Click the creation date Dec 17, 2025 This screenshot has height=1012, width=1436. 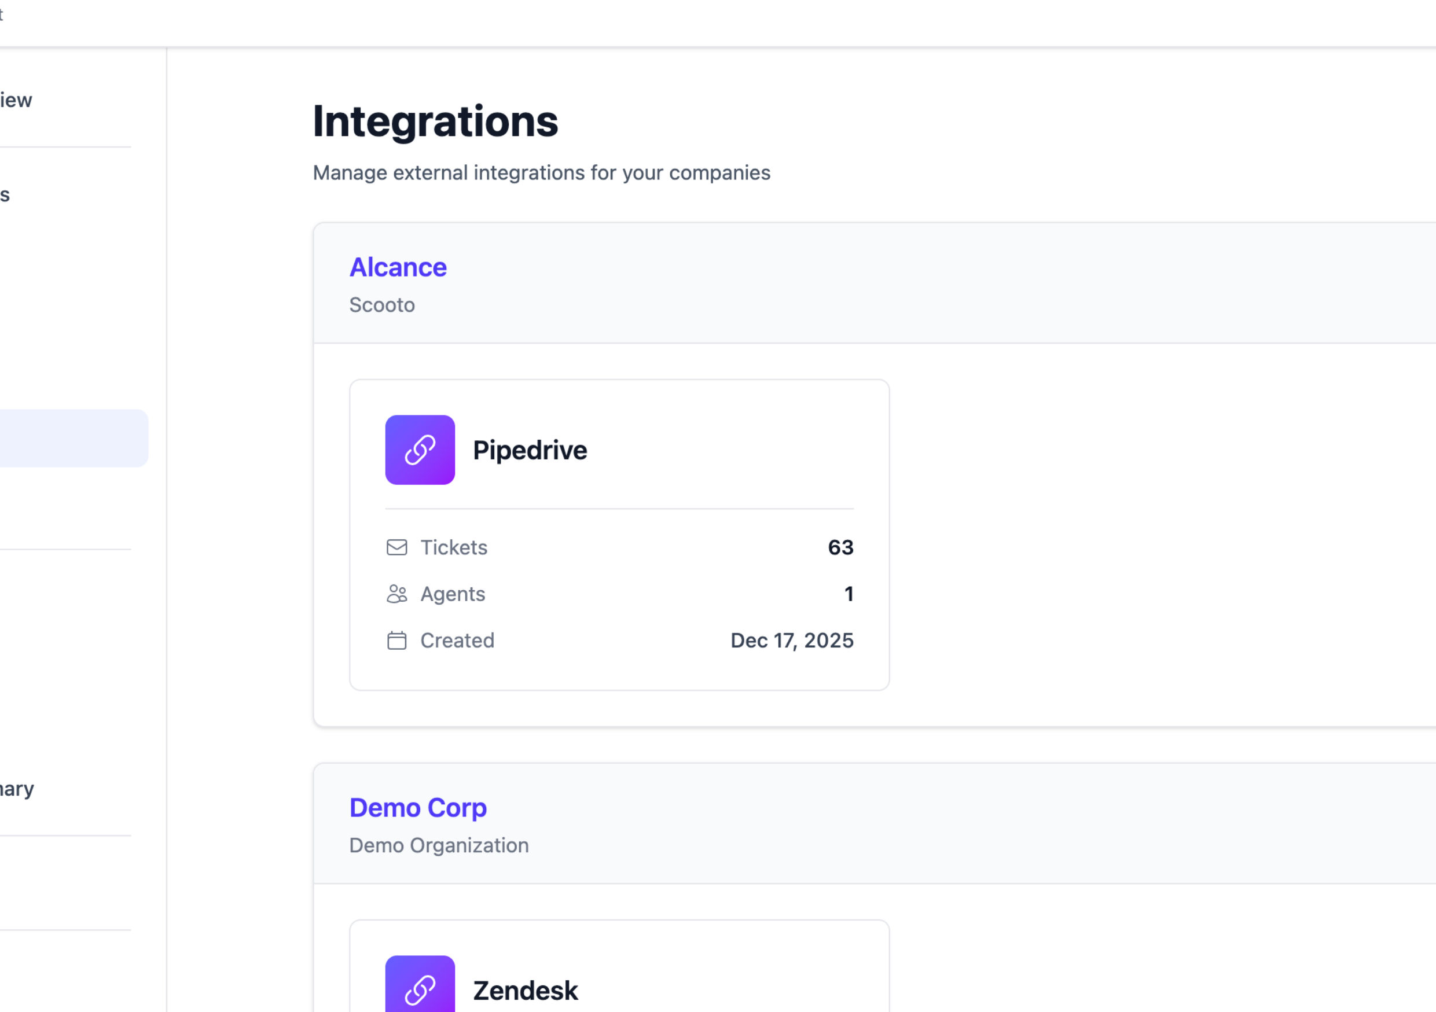[792, 641]
